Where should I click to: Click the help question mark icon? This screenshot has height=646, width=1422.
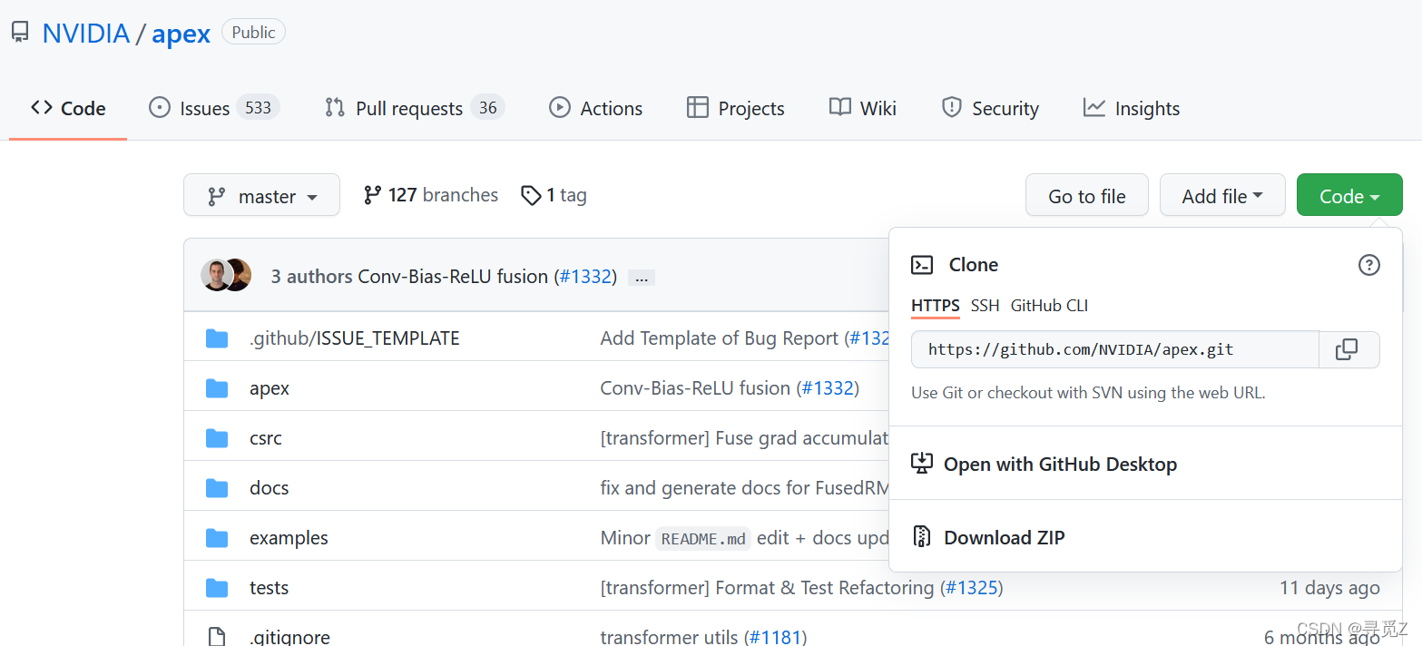pyautogui.click(x=1368, y=265)
